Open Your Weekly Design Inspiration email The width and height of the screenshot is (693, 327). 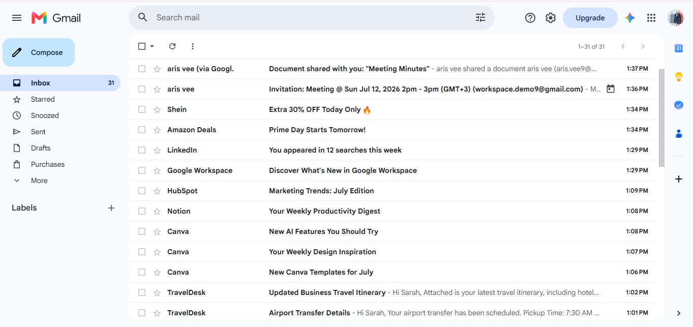tap(393, 252)
